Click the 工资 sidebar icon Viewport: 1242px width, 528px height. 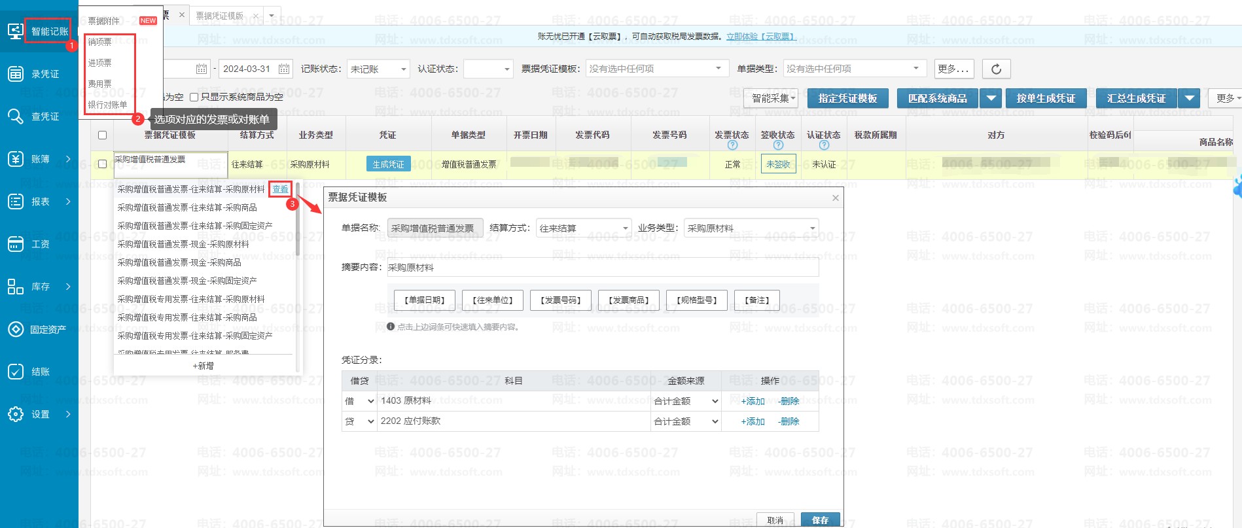pos(16,244)
